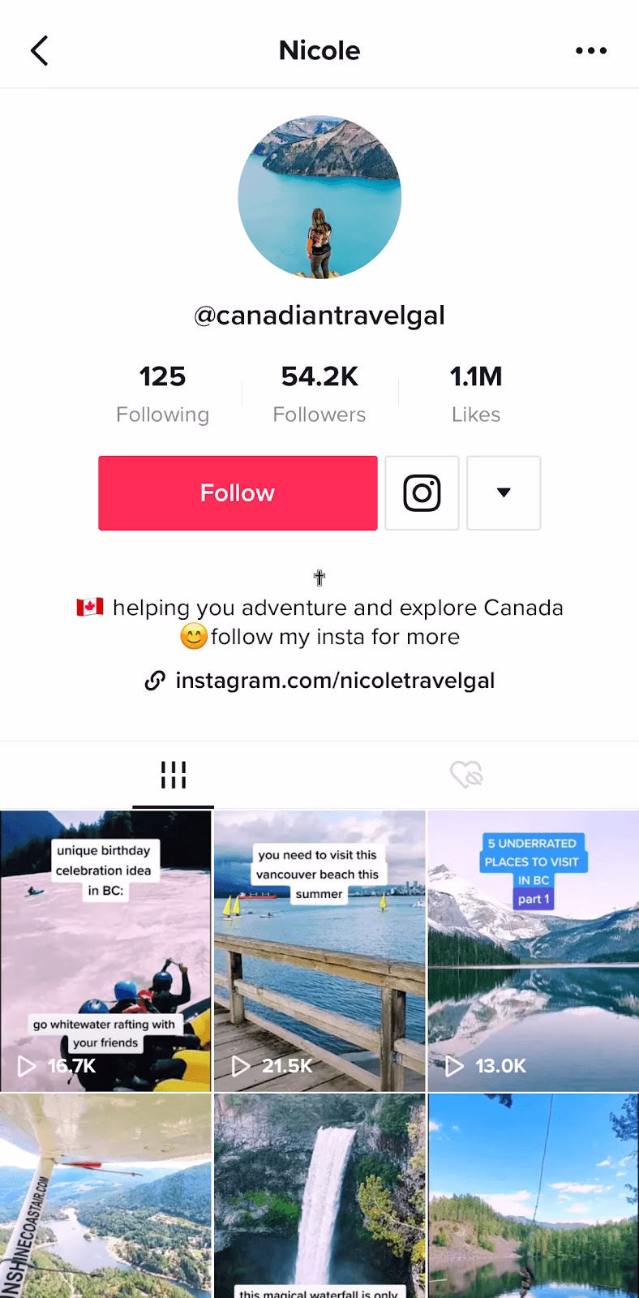View Nicole's profile picture
This screenshot has width=639, height=1298.
[319, 197]
